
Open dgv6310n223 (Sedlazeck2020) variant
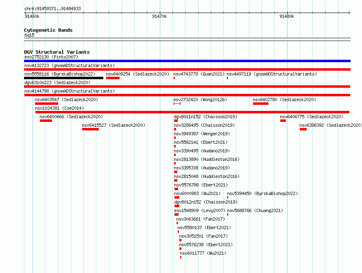[57, 82]
